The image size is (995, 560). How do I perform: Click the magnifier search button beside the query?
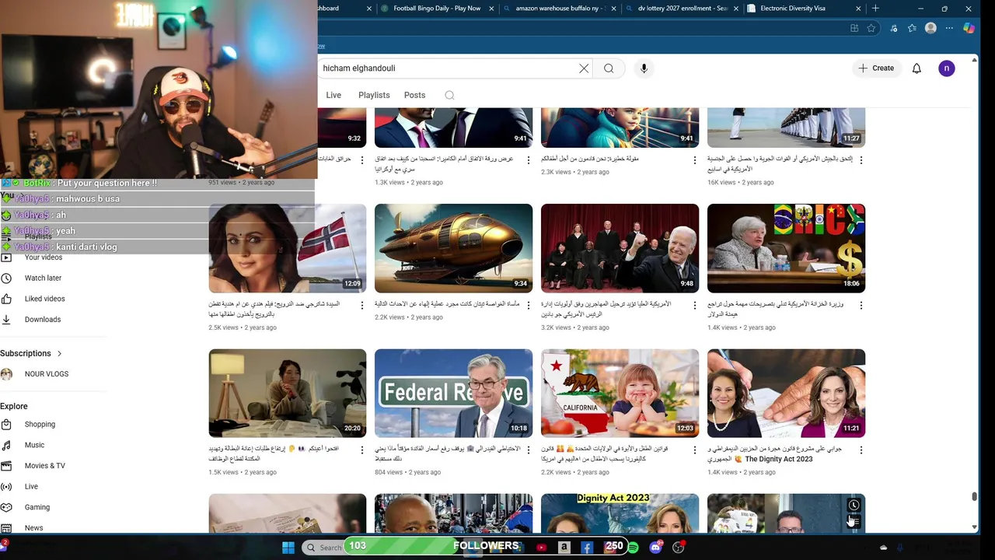click(x=609, y=68)
